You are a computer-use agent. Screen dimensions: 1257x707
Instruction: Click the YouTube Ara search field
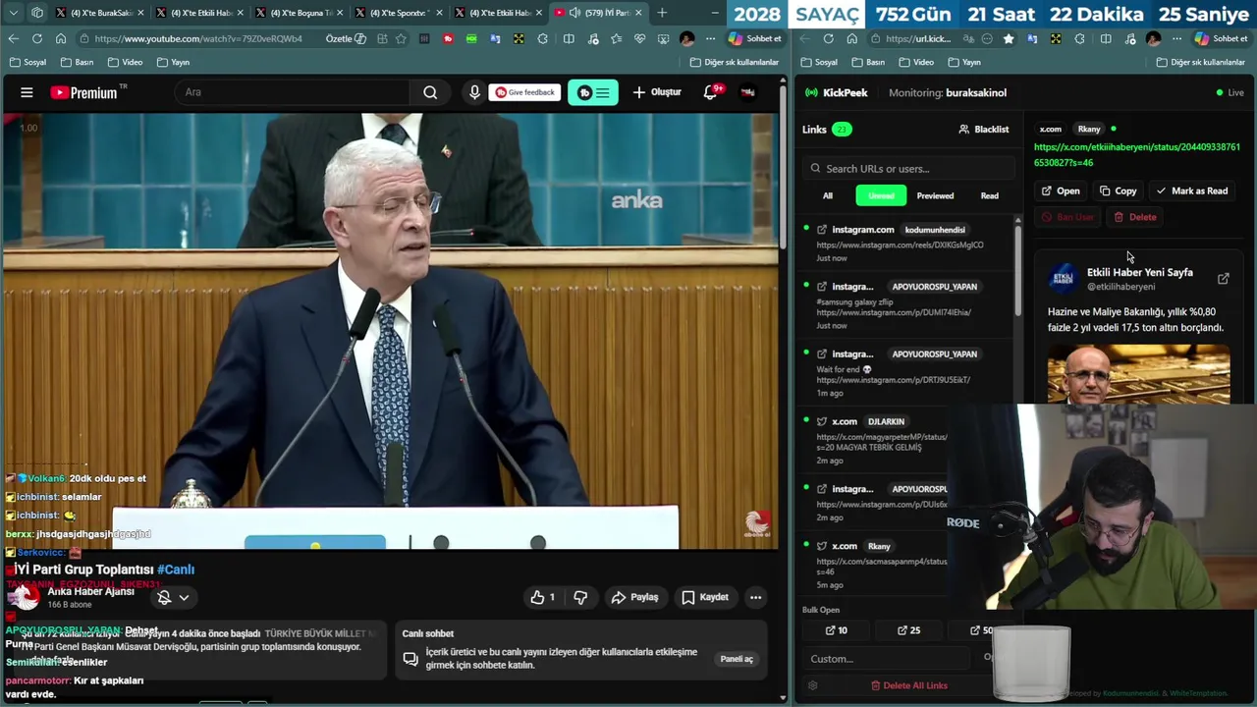click(293, 92)
